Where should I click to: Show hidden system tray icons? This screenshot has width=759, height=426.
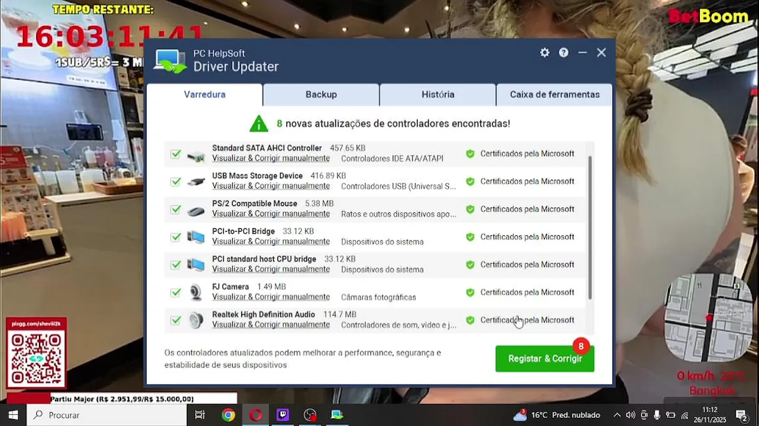[x=617, y=415]
